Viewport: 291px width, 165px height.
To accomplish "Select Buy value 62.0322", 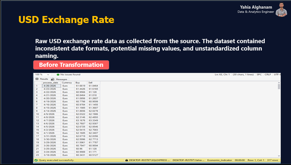I will [80, 114].
